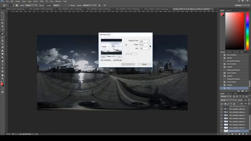251x141 pixels.
Task: Create new document from current state
Action: point(239,91)
